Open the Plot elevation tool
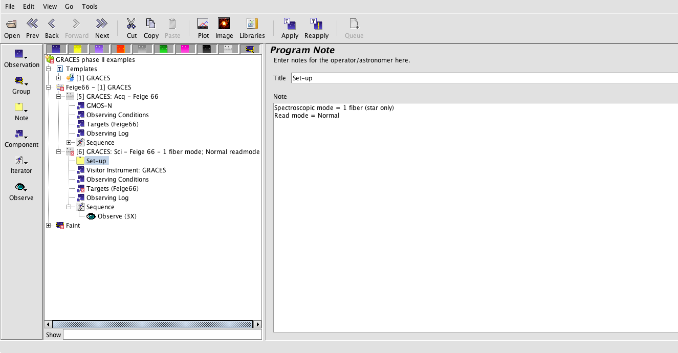Viewport: 678px width, 353px height. pos(203,28)
